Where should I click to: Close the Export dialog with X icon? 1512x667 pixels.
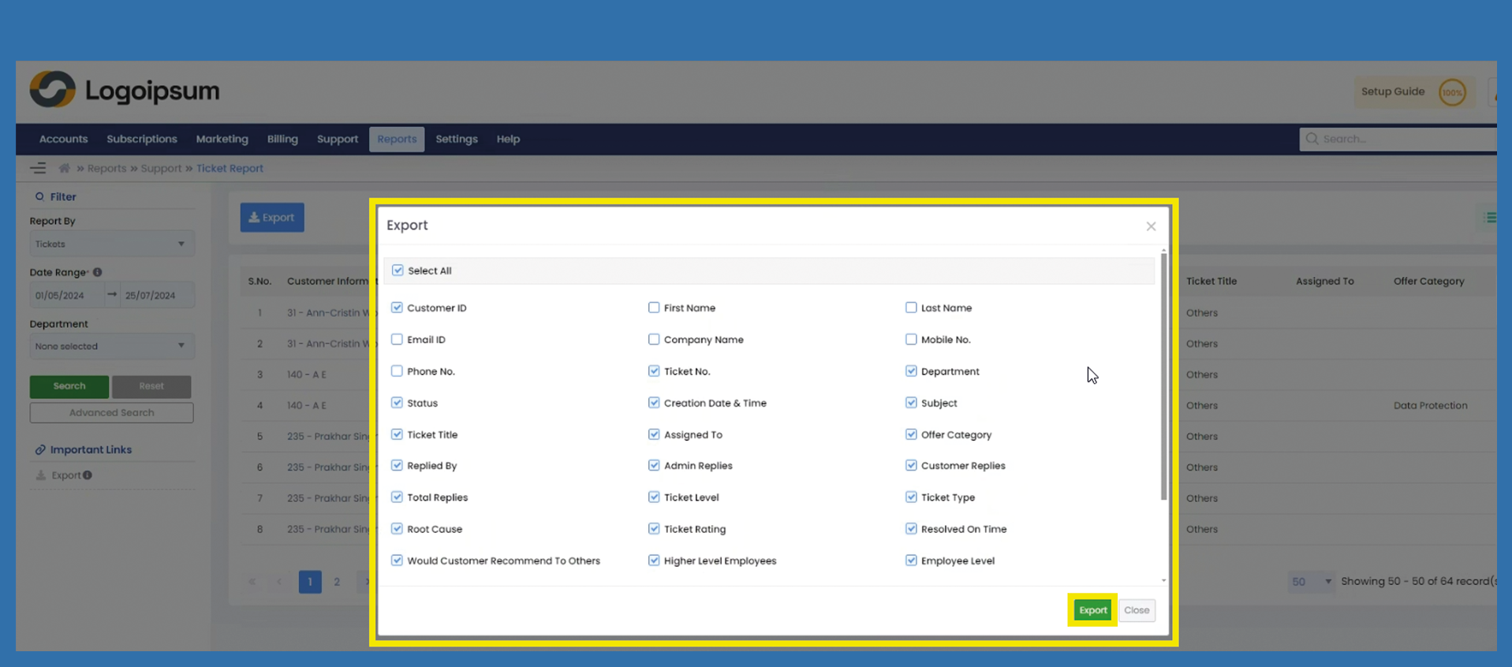click(x=1151, y=226)
